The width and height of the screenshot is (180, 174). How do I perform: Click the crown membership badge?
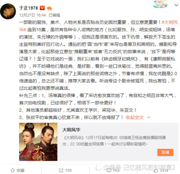[x=49, y=8]
